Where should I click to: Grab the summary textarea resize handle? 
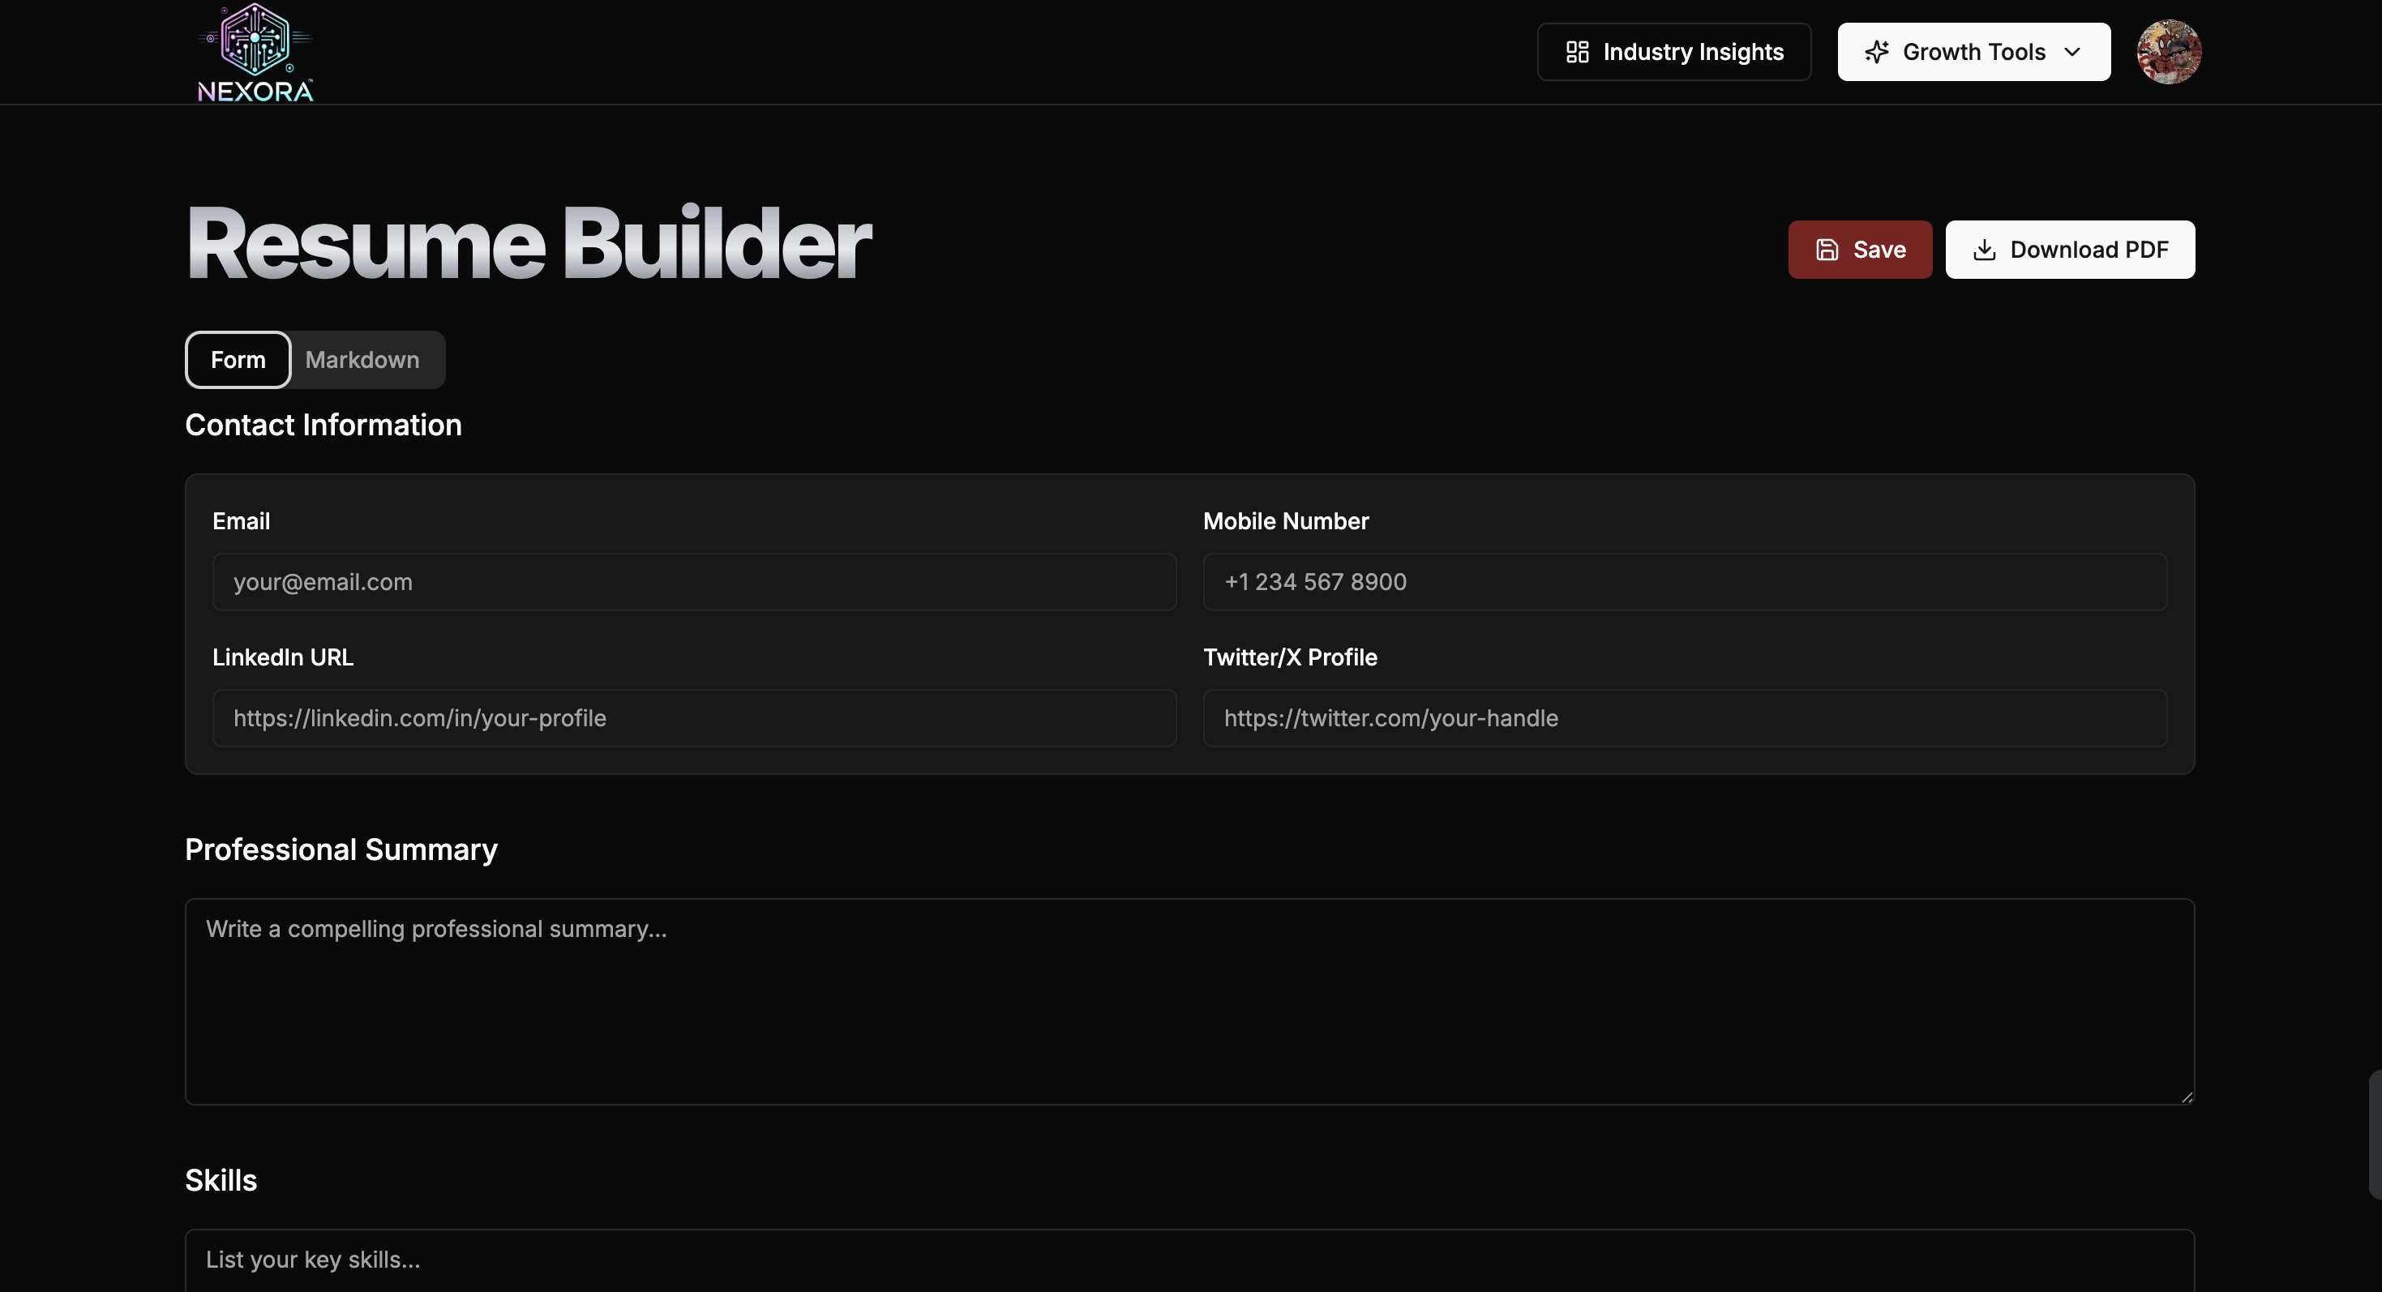pos(2186,1097)
